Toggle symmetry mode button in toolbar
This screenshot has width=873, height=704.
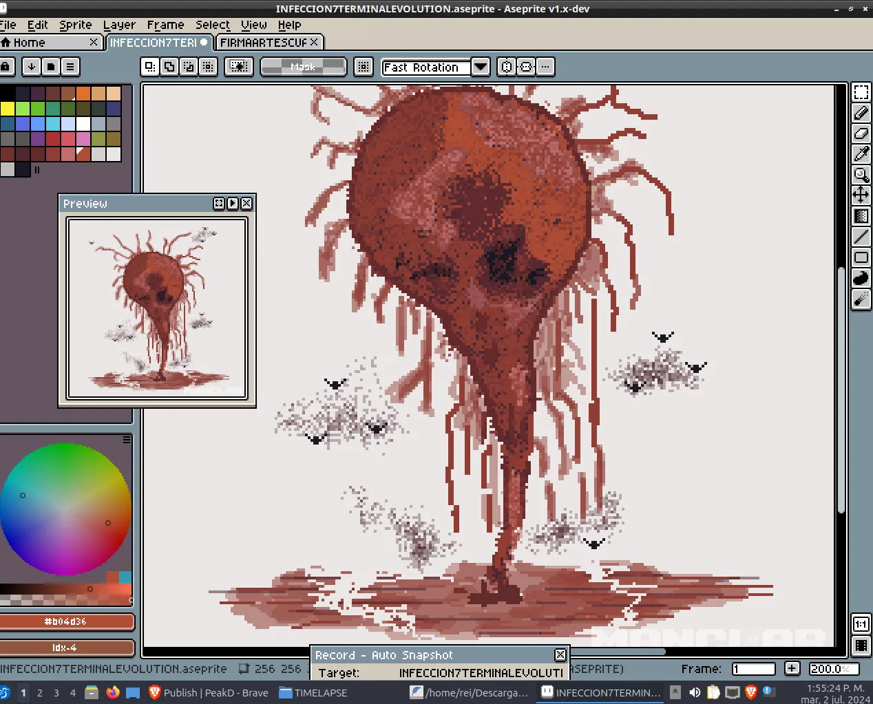point(507,67)
